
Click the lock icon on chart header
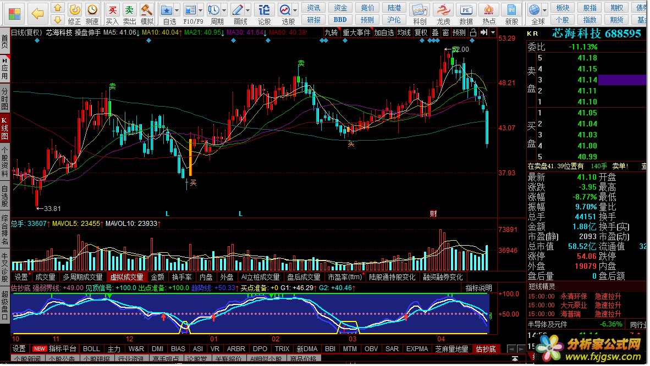[473, 32]
